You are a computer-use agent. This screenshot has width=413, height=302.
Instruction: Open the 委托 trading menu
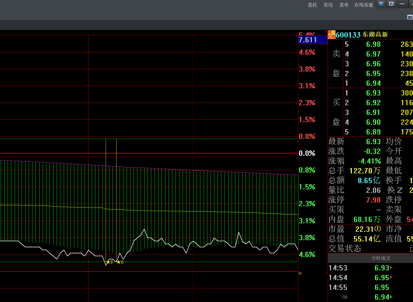[x=312, y=5]
